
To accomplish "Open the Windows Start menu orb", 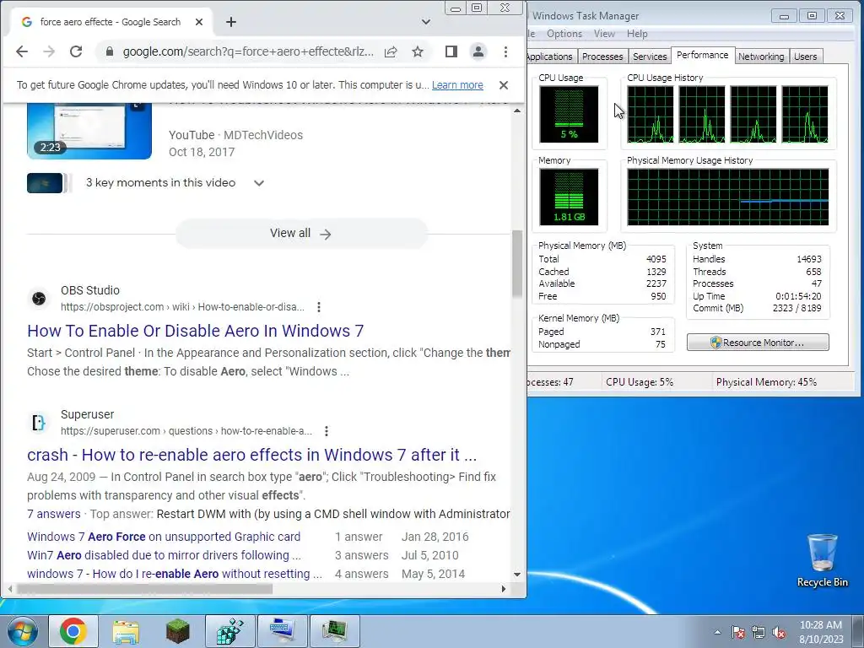I will click(21, 631).
